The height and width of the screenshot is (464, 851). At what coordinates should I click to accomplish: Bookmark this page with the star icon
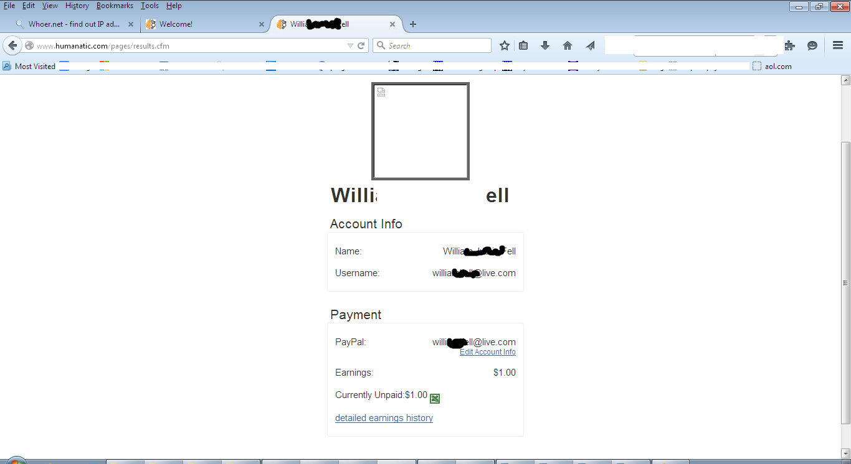(x=505, y=45)
